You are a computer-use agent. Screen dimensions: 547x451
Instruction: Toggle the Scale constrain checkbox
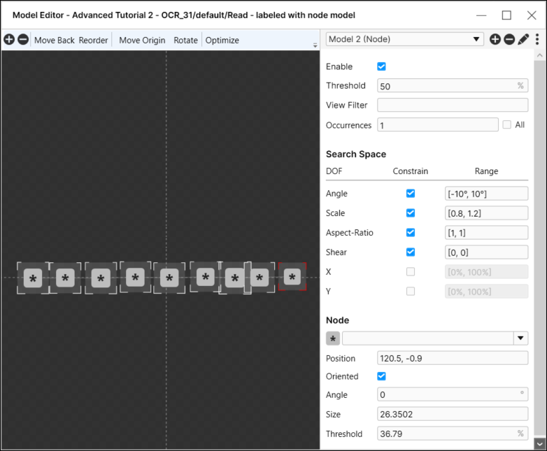pyautogui.click(x=411, y=213)
